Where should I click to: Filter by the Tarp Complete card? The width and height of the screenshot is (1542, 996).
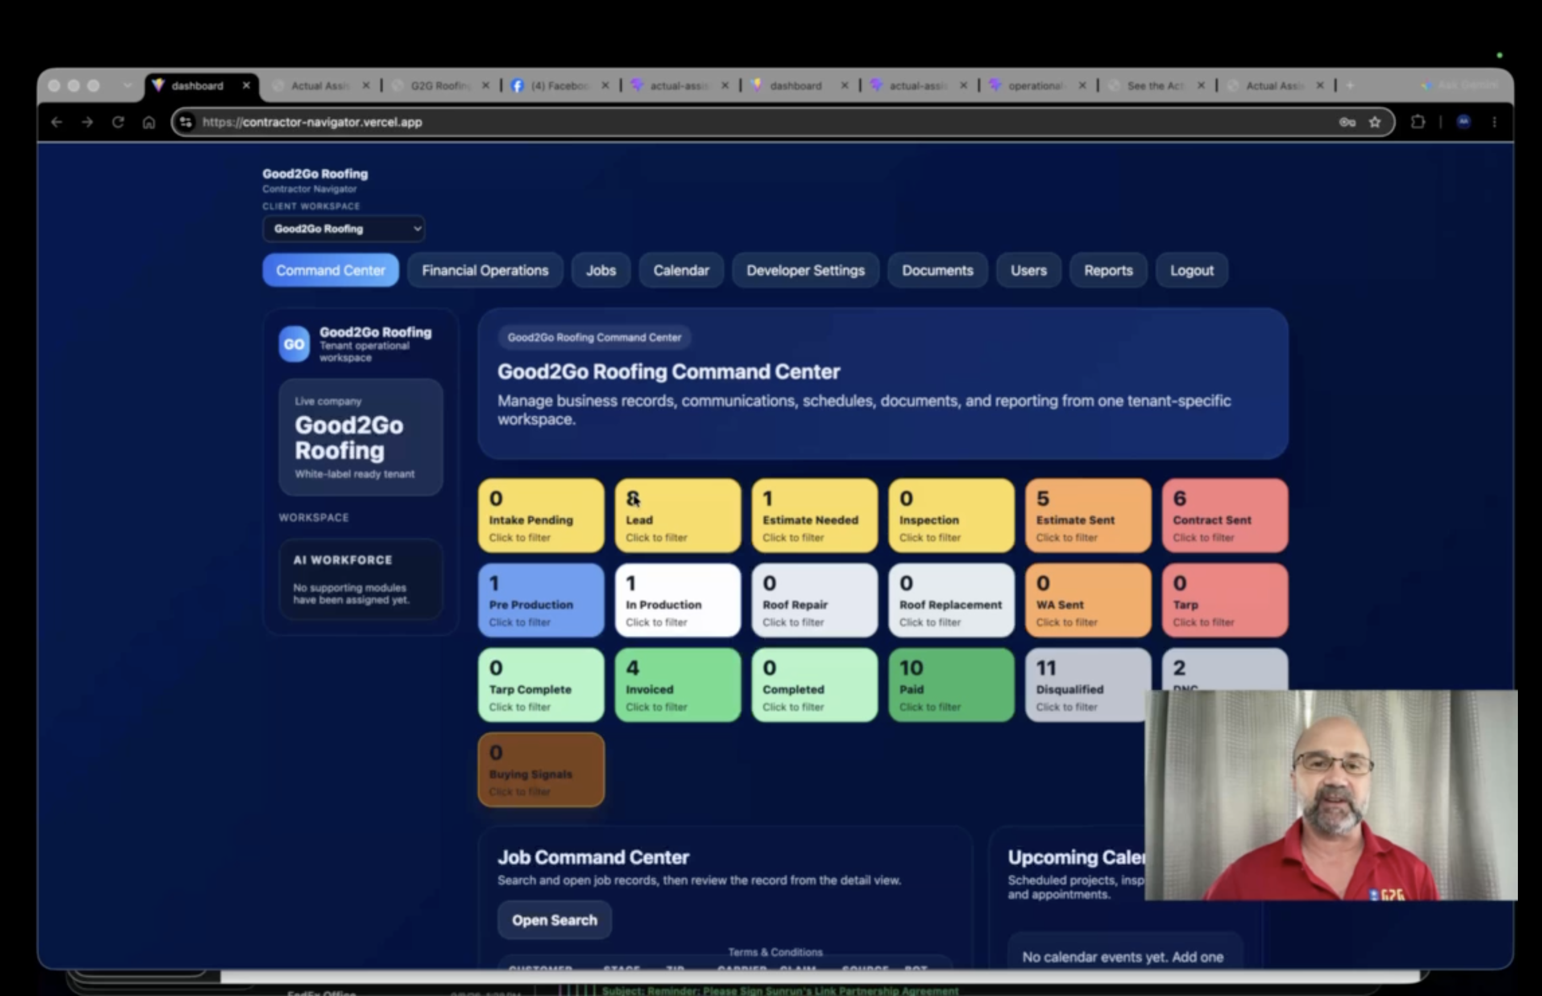[541, 685]
